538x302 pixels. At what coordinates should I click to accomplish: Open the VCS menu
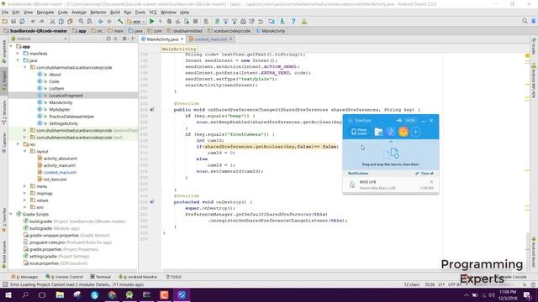(153, 13)
